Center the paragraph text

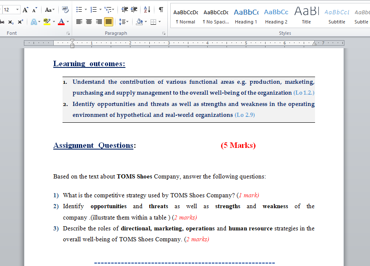click(x=89, y=22)
